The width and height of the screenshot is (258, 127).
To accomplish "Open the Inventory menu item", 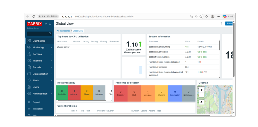I will [x=40, y=60].
